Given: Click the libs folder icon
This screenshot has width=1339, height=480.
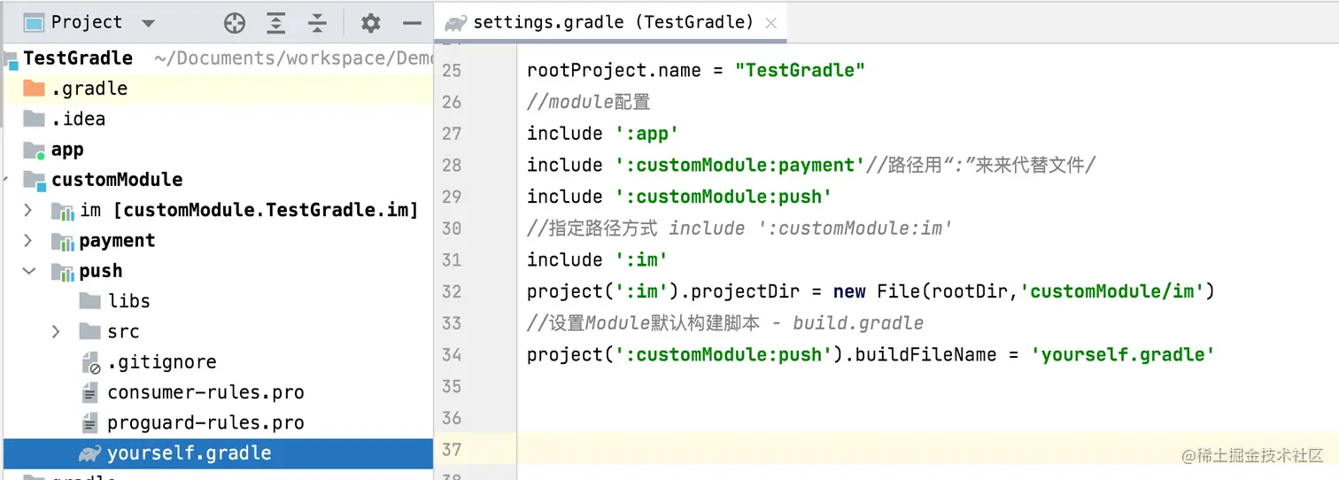Looking at the screenshot, I should click(90, 302).
